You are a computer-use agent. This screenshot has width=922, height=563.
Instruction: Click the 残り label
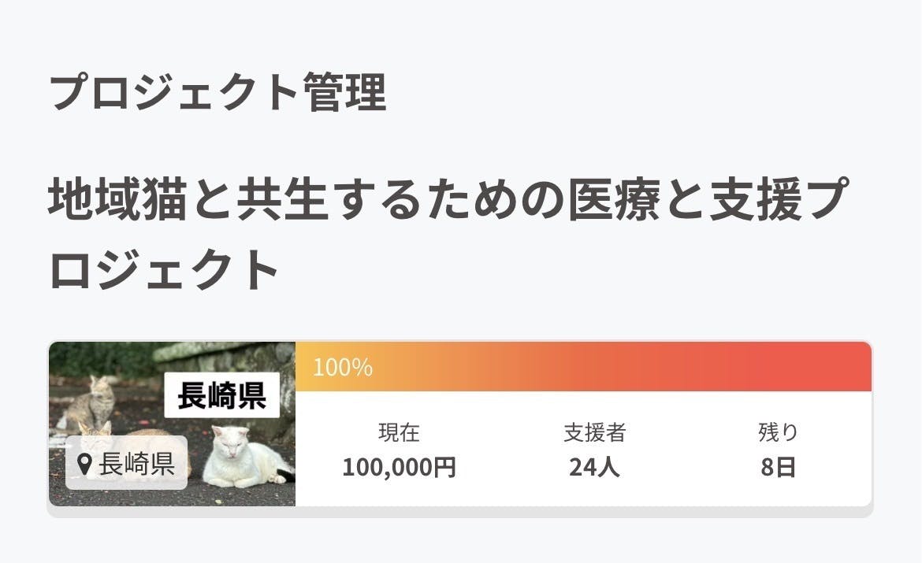pyautogui.click(x=778, y=432)
